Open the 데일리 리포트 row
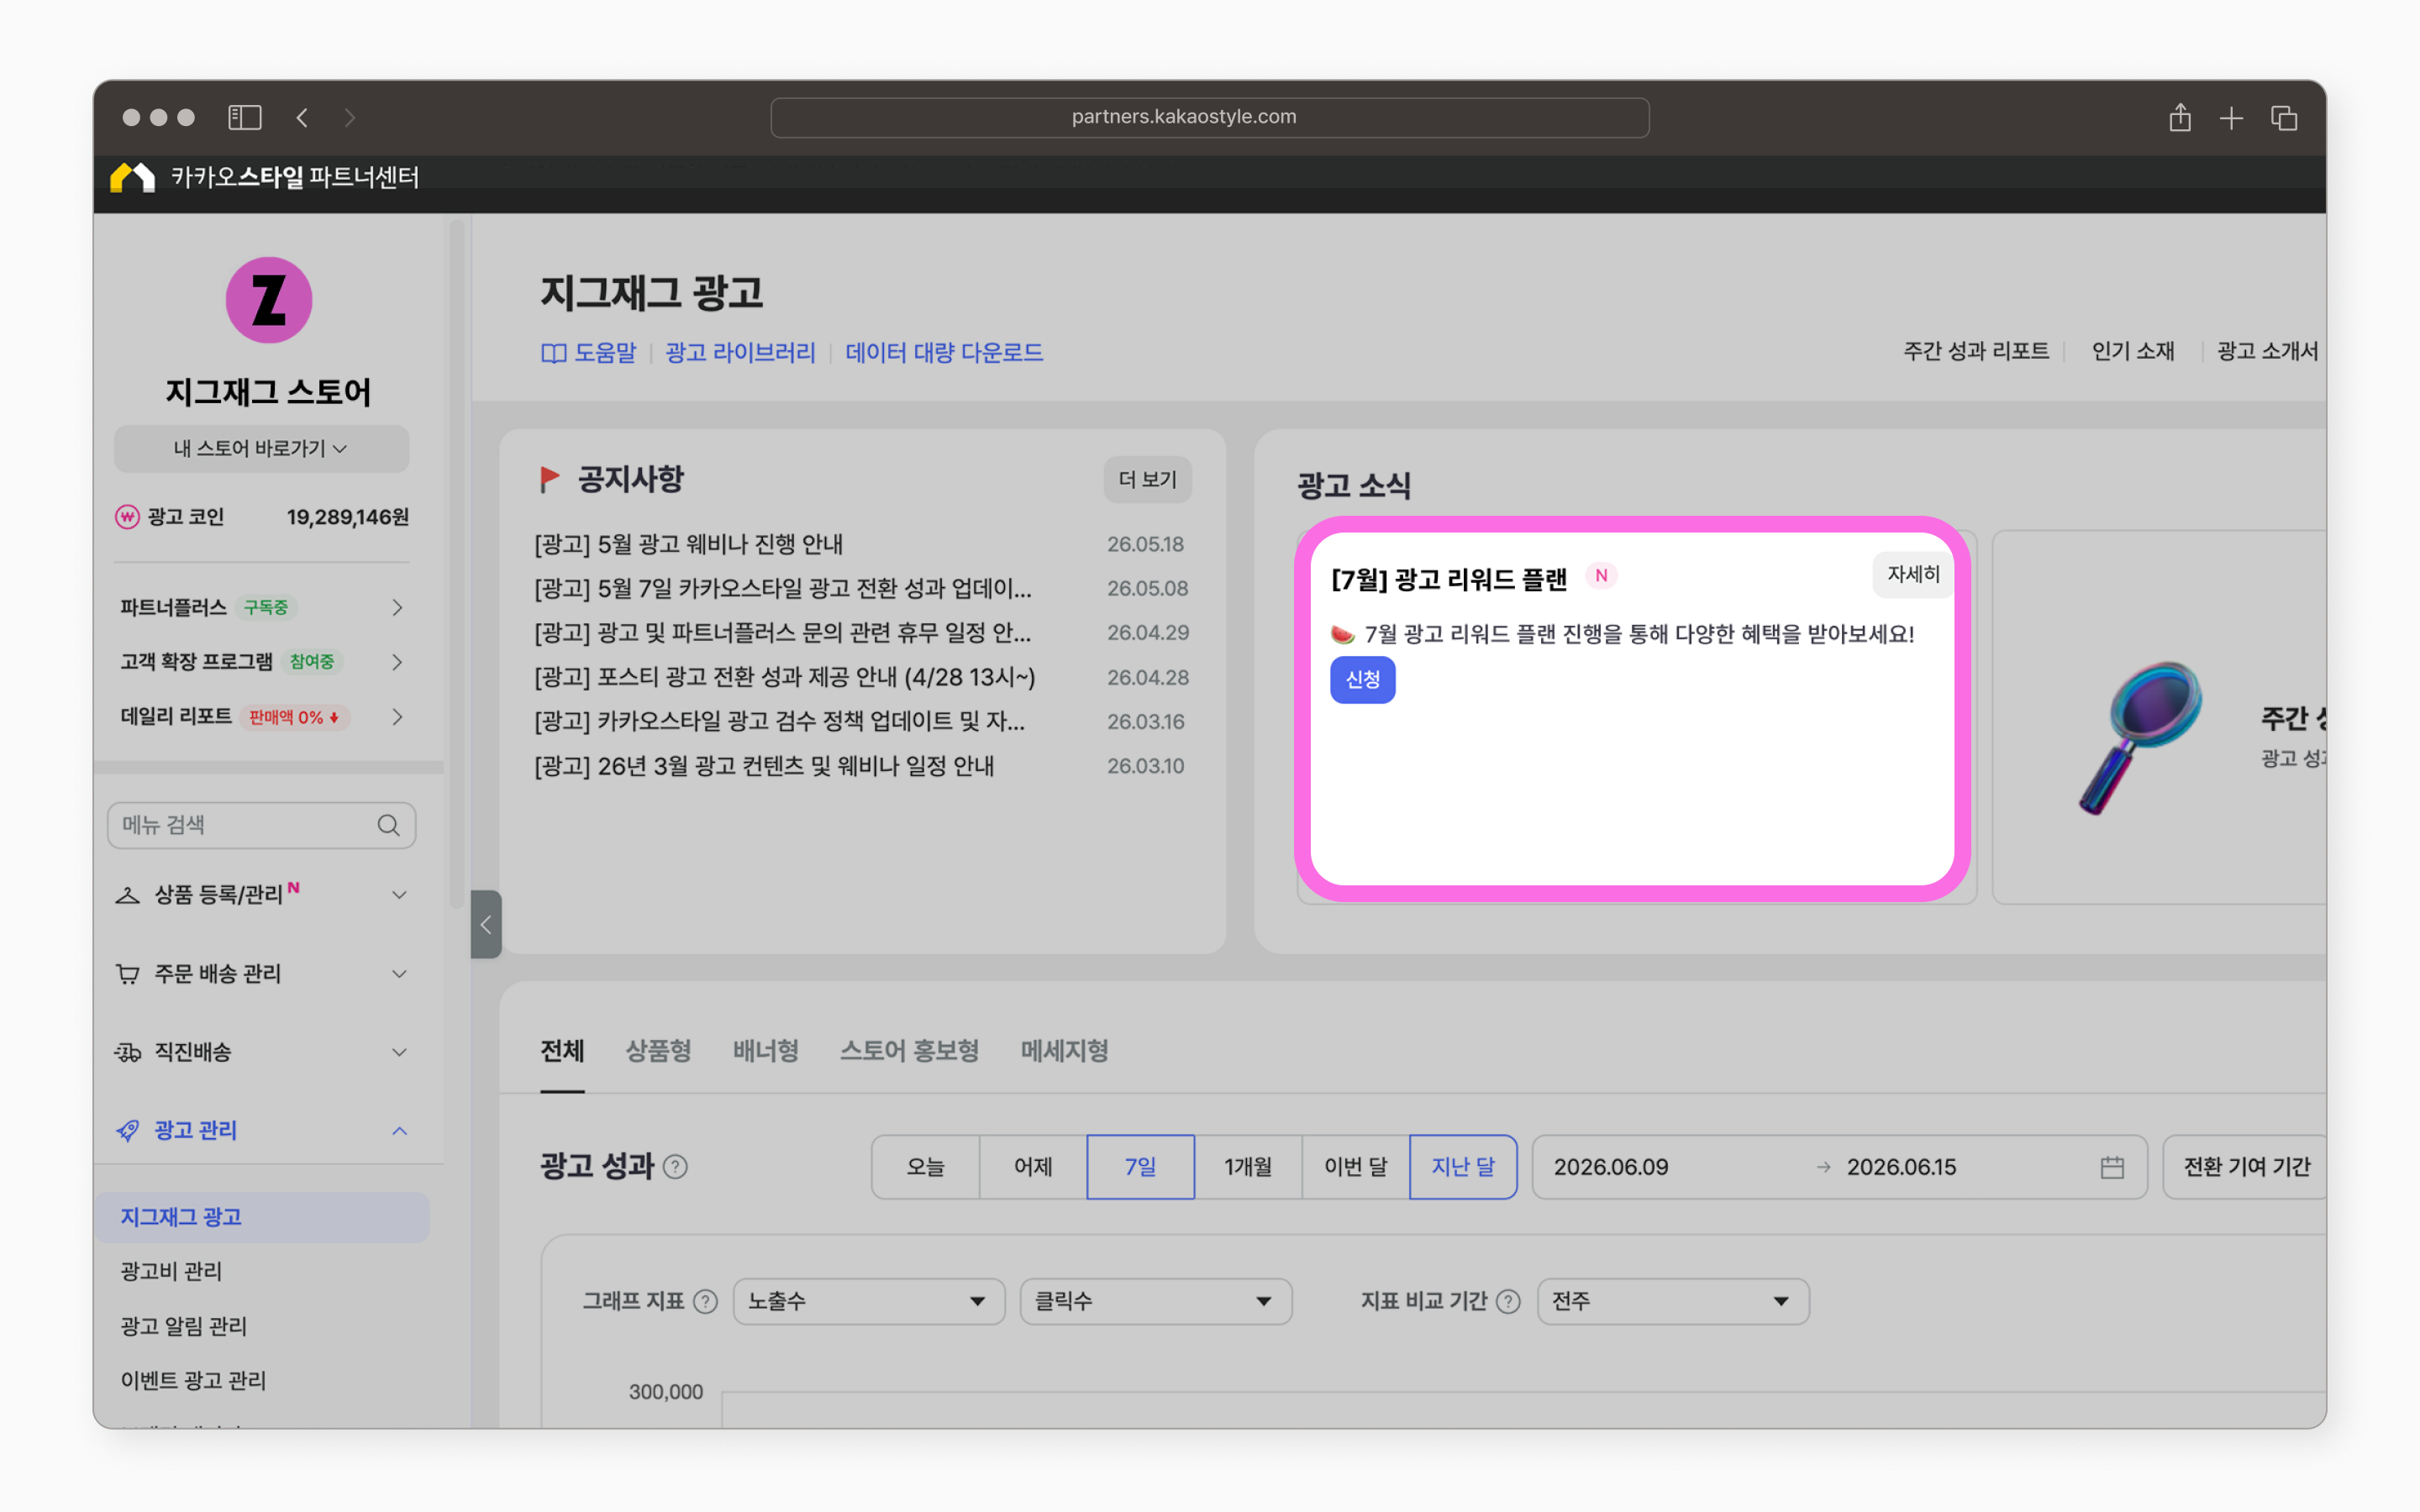The width and height of the screenshot is (2420, 1512). 262,717
